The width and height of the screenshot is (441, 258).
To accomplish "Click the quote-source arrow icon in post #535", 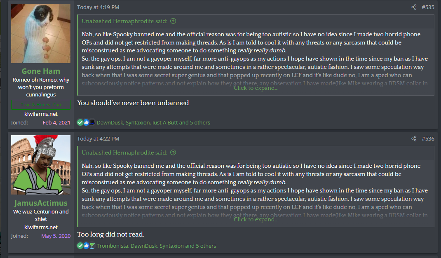I will click(x=173, y=21).
